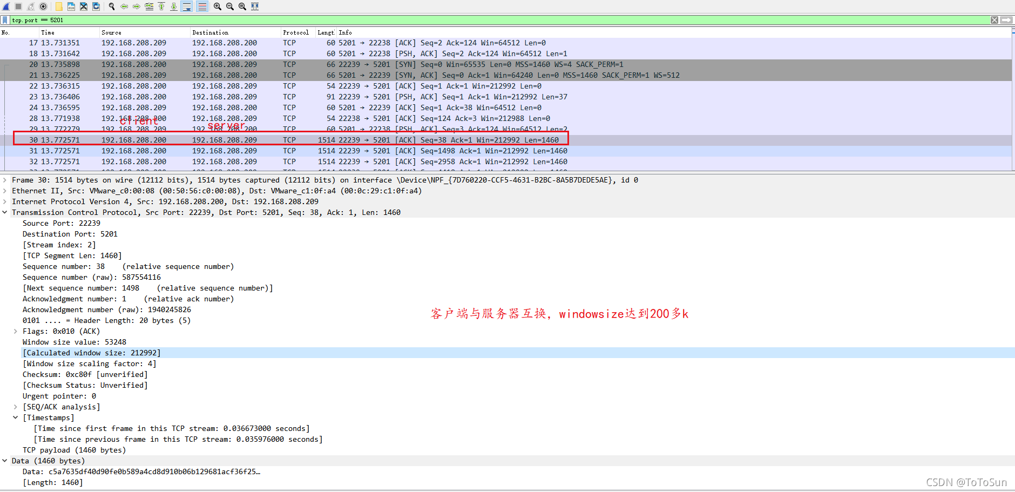The height and width of the screenshot is (492, 1015).
Task: Select packet 32 with Seq=2958
Action: [506, 161]
